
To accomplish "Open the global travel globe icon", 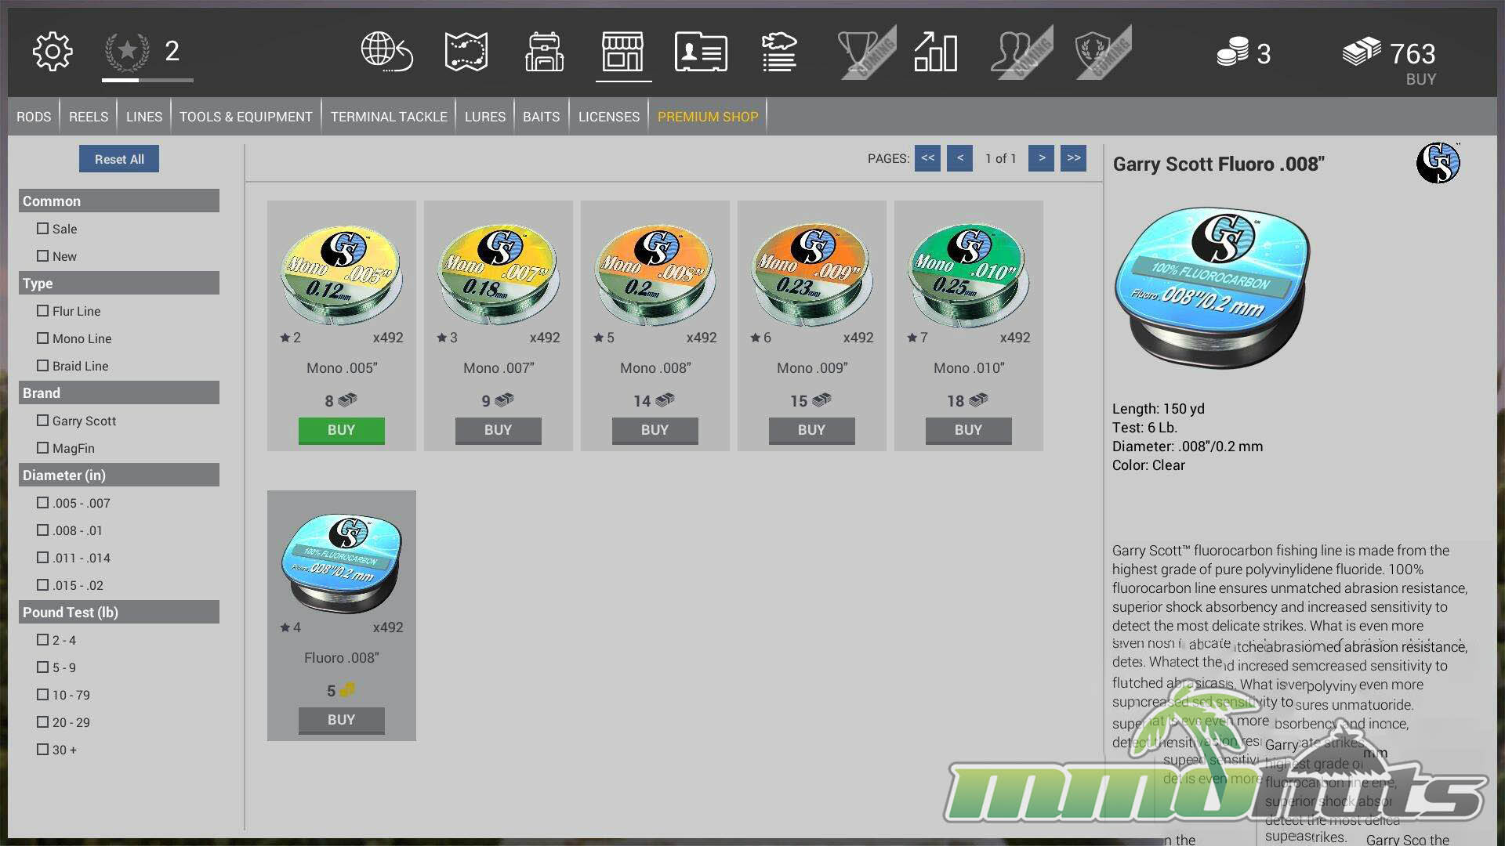I will pyautogui.click(x=386, y=52).
